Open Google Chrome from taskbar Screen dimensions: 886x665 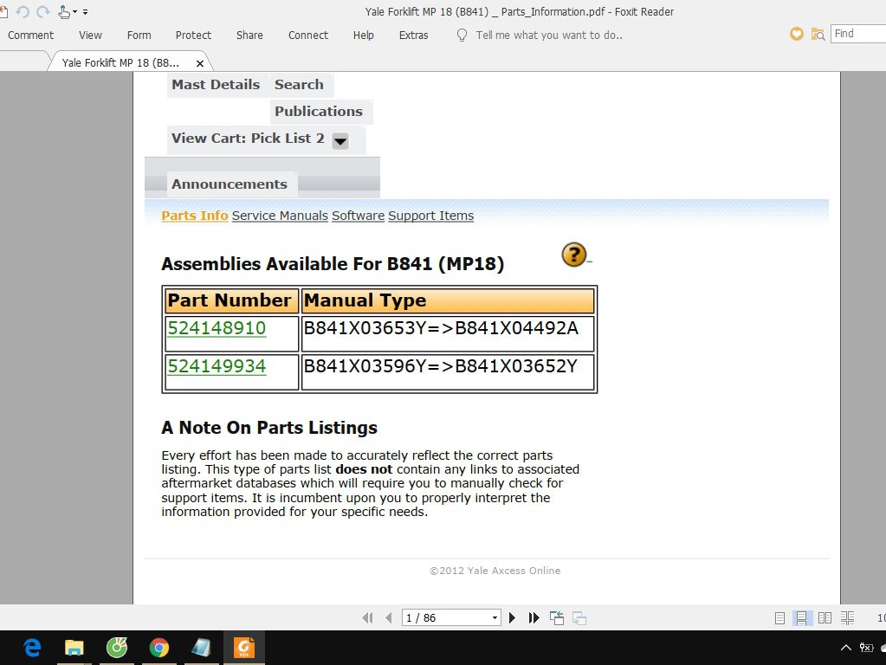pos(159,648)
